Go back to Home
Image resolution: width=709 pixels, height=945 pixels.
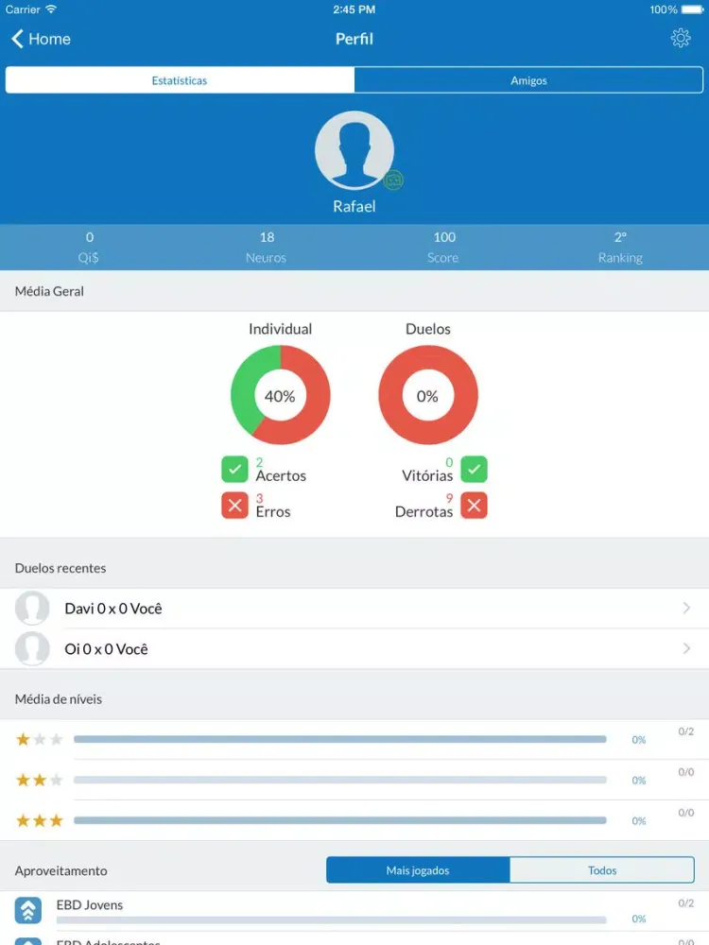(41, 39)
